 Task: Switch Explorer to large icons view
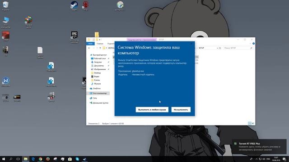pyautogui.click(x=253, y=123)
